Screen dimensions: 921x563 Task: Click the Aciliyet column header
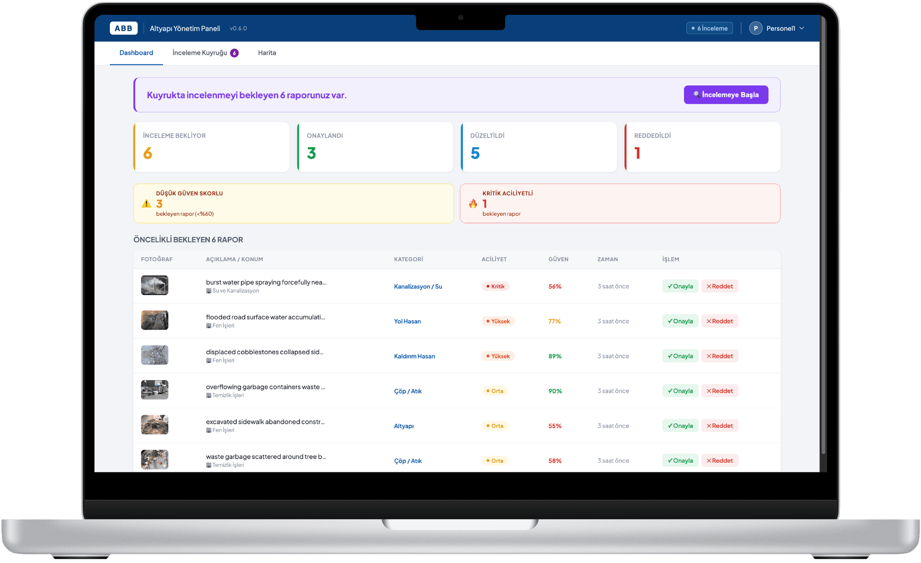(x=494, y=259)
